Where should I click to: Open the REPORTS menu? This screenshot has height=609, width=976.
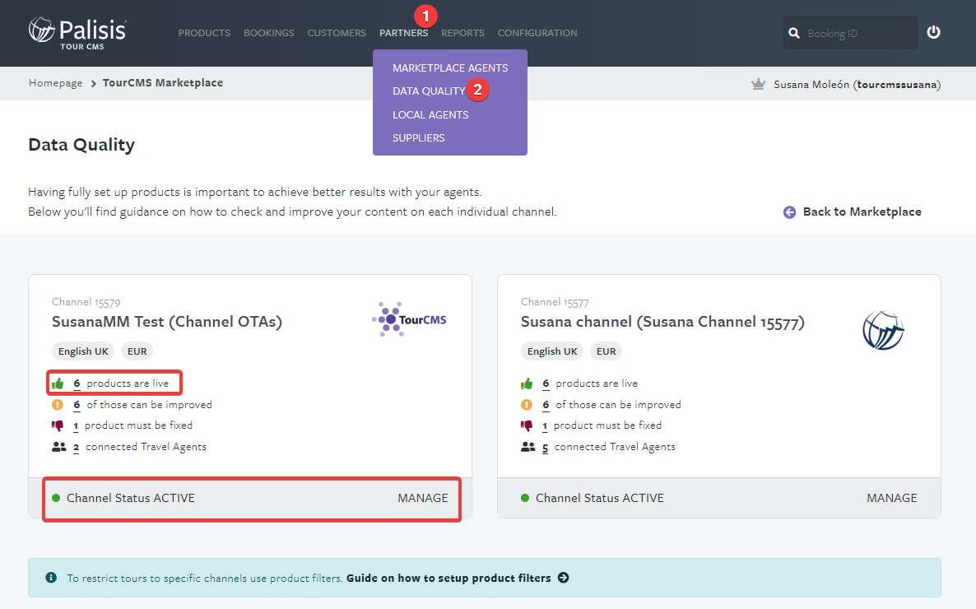[x=462, y=33]
